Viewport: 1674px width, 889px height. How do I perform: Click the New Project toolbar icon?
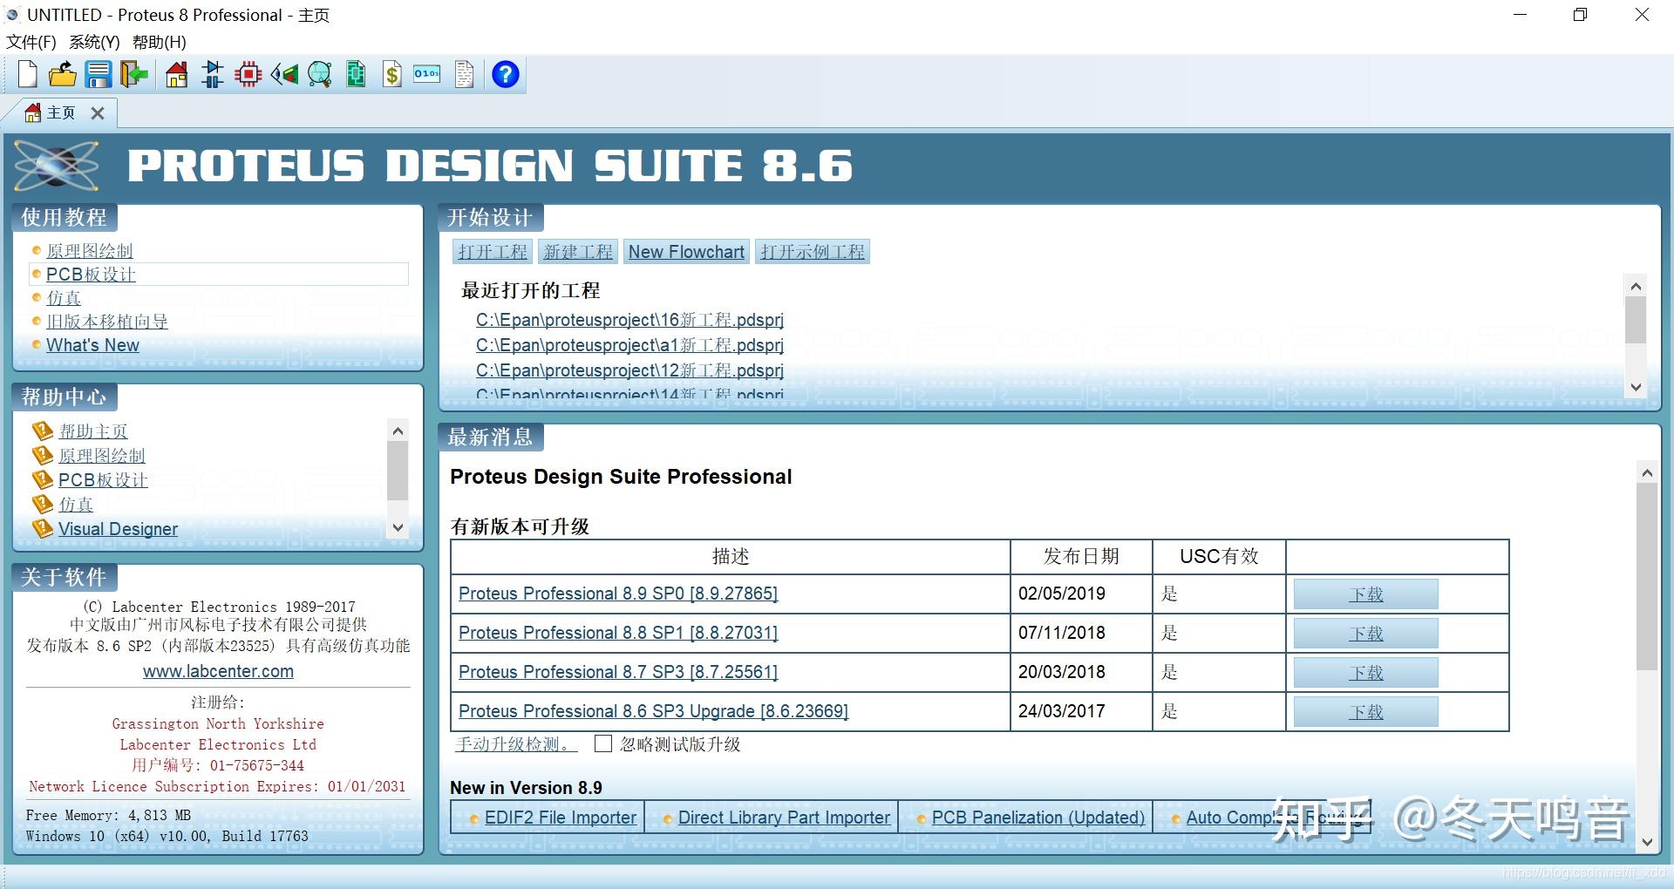pyautogui.click(x=28, y=75)
